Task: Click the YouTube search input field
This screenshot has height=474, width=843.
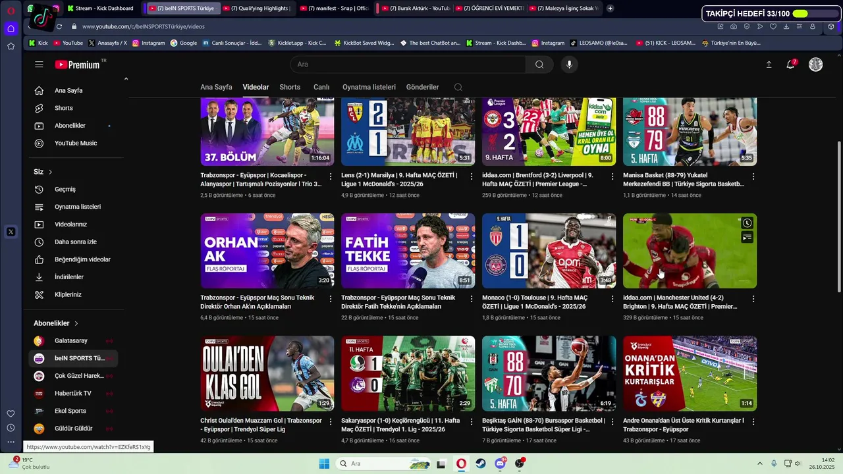Action: 408,65
